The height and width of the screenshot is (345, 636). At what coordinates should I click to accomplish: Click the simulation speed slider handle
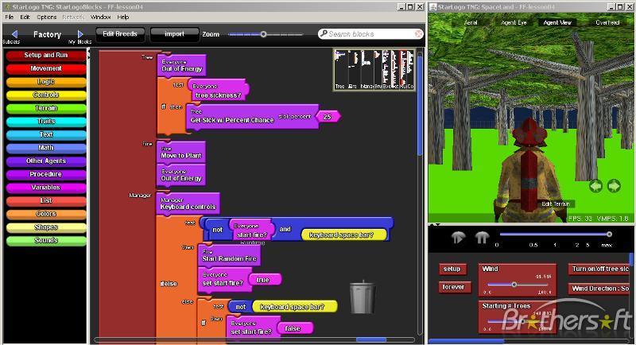pyautogui.click(x=609, y=234)
